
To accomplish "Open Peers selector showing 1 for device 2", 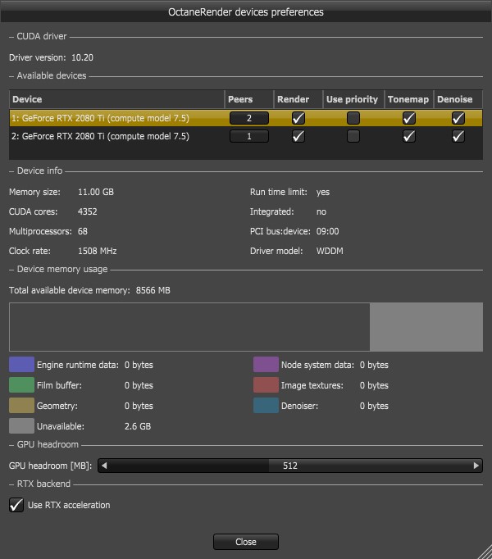I will click(249, 136).
